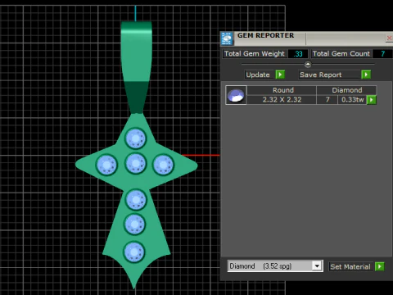The height and width of the screenshot is (295, 393).
Task: Select the right arm gem of the cross
Action: point(163,165)
